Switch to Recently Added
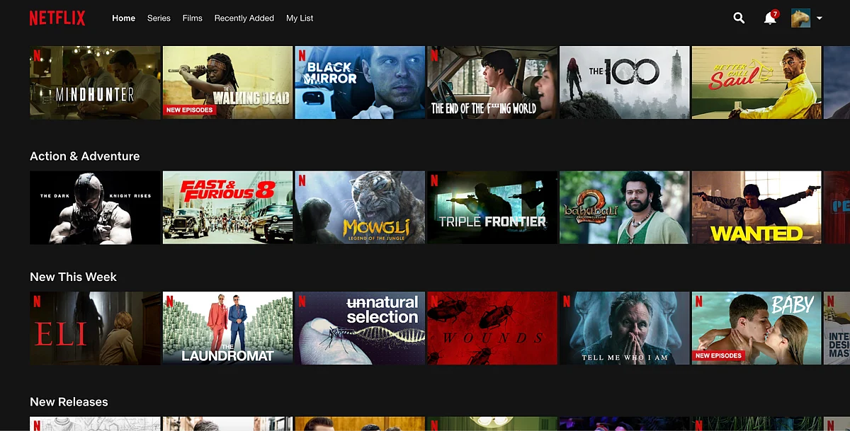 click(244, 18)
